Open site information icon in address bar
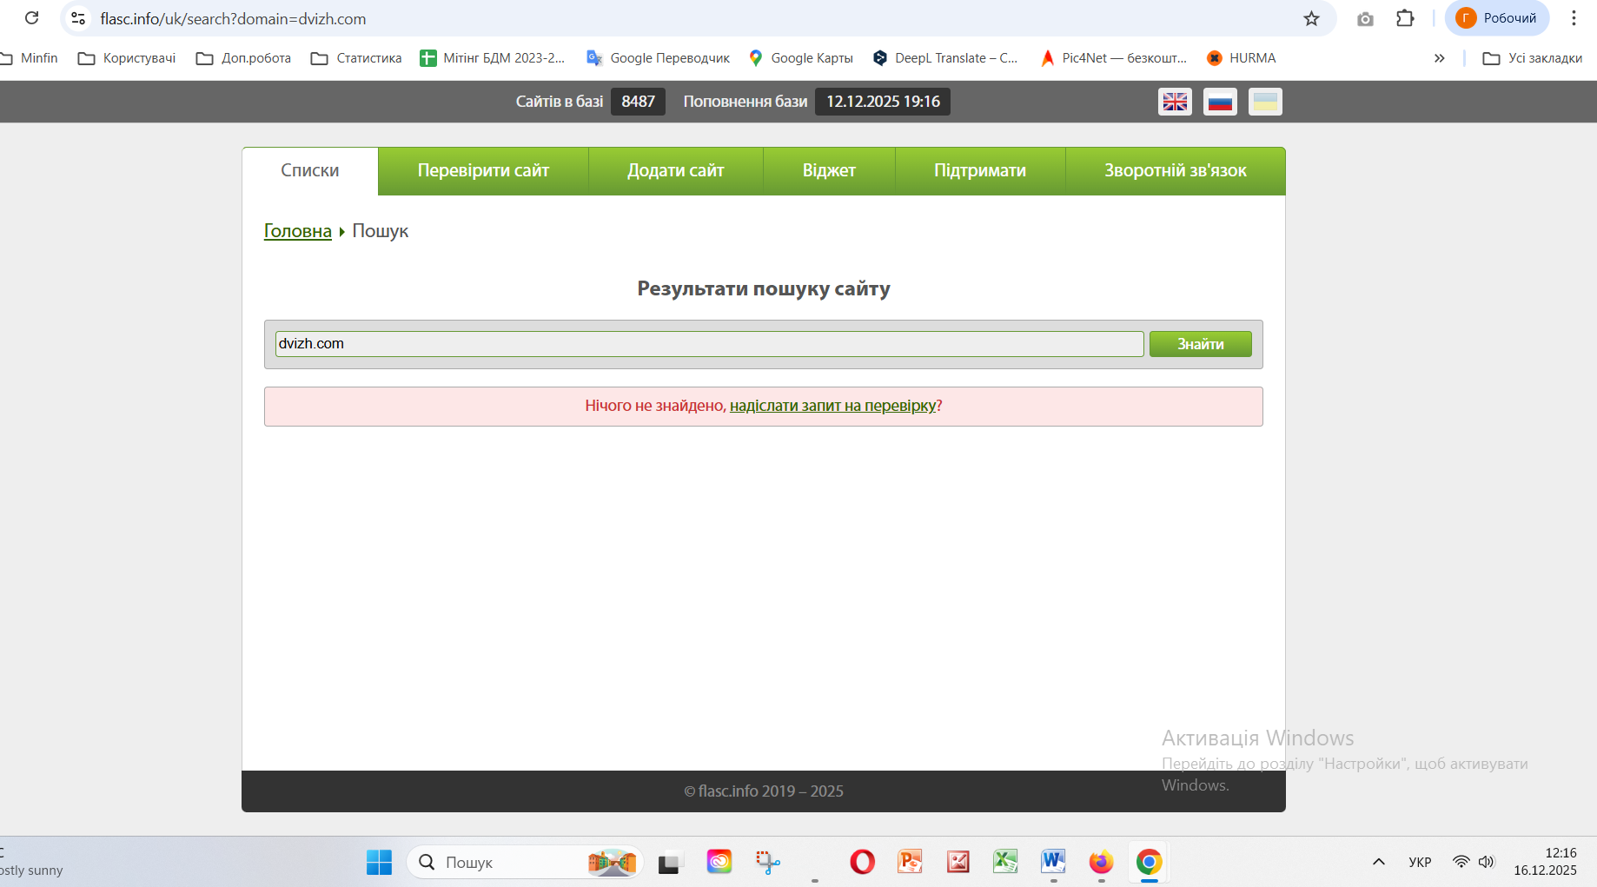The image size is (1597, 887). pos(78,18)
